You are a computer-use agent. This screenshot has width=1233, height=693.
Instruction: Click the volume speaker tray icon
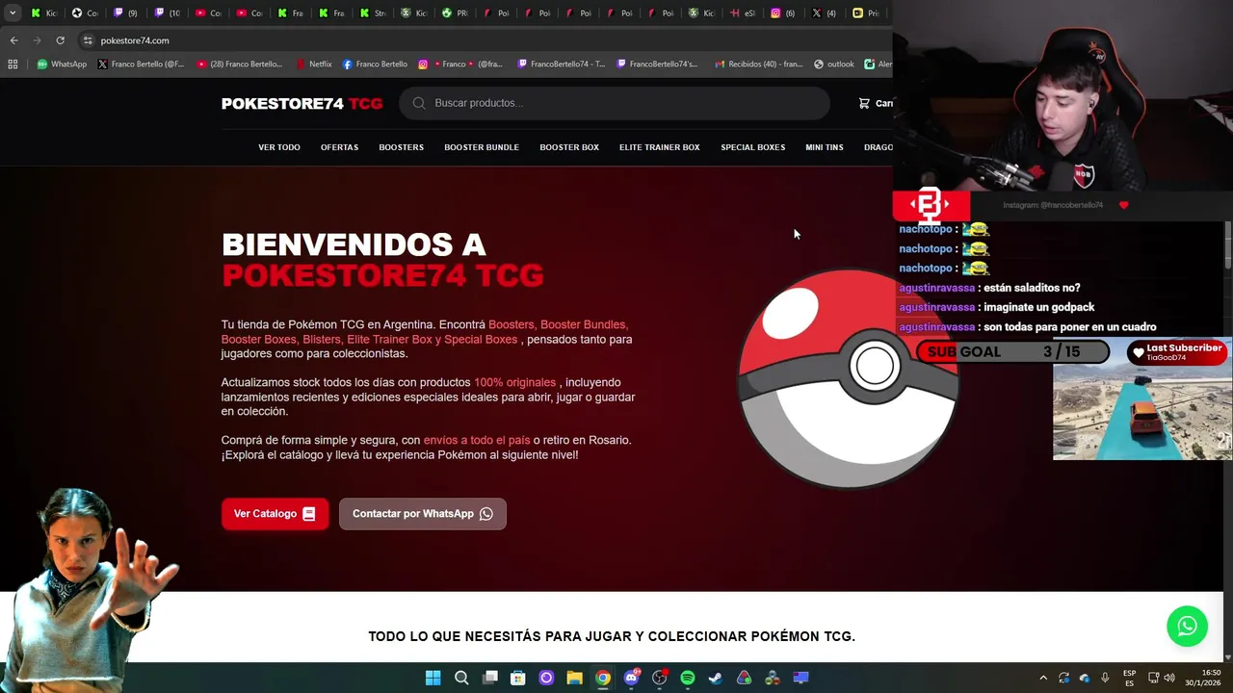(x=1169, y=678)
